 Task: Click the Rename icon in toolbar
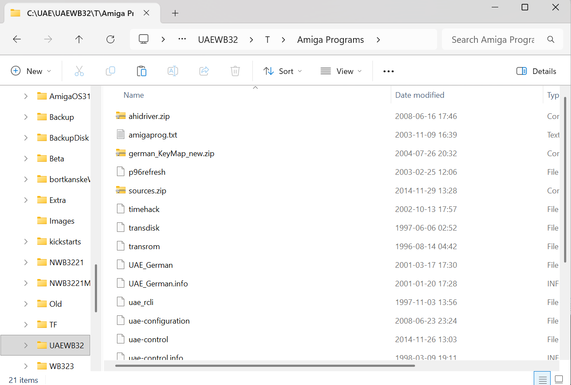(x=173, y=71)
